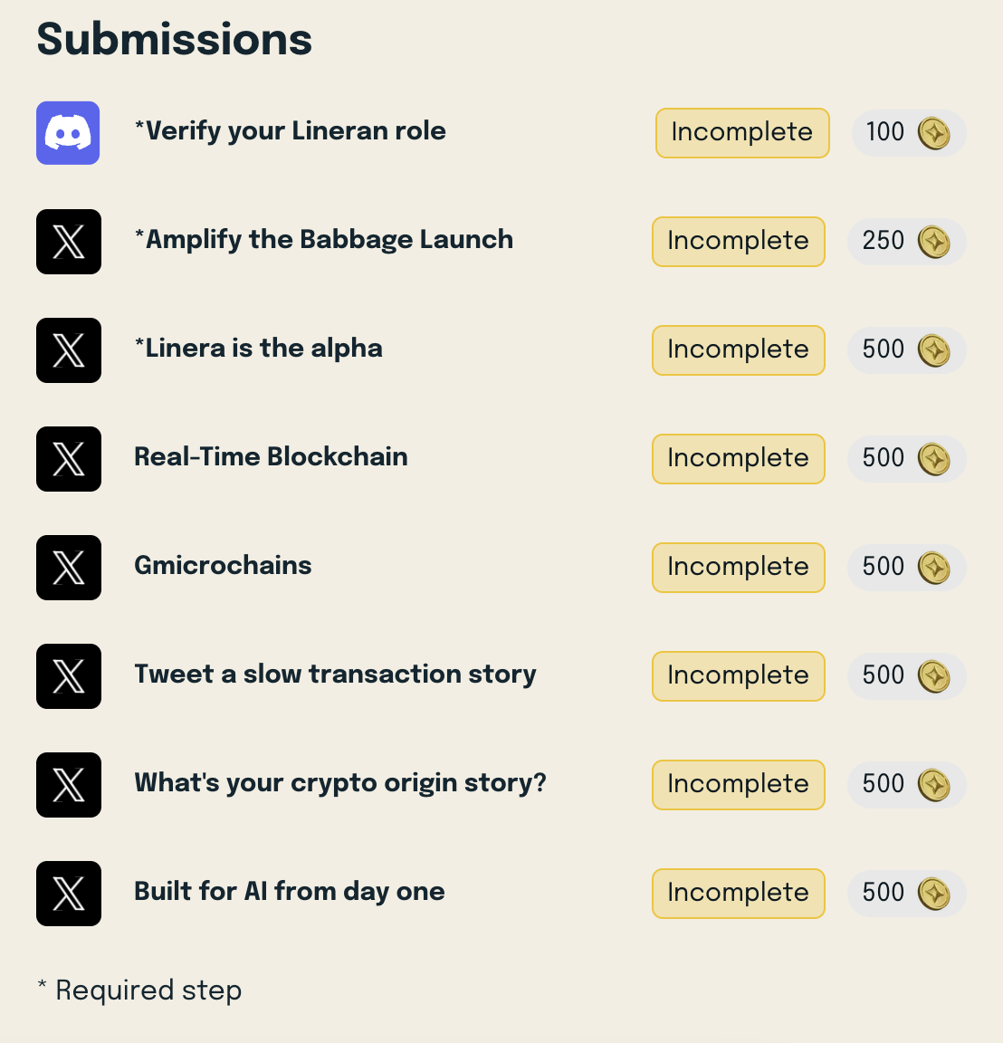The height and width of the screenshot is (1043, 1003).
Task: Open the X icon for Real-Time Blockchain
Action: click(69, 459)
